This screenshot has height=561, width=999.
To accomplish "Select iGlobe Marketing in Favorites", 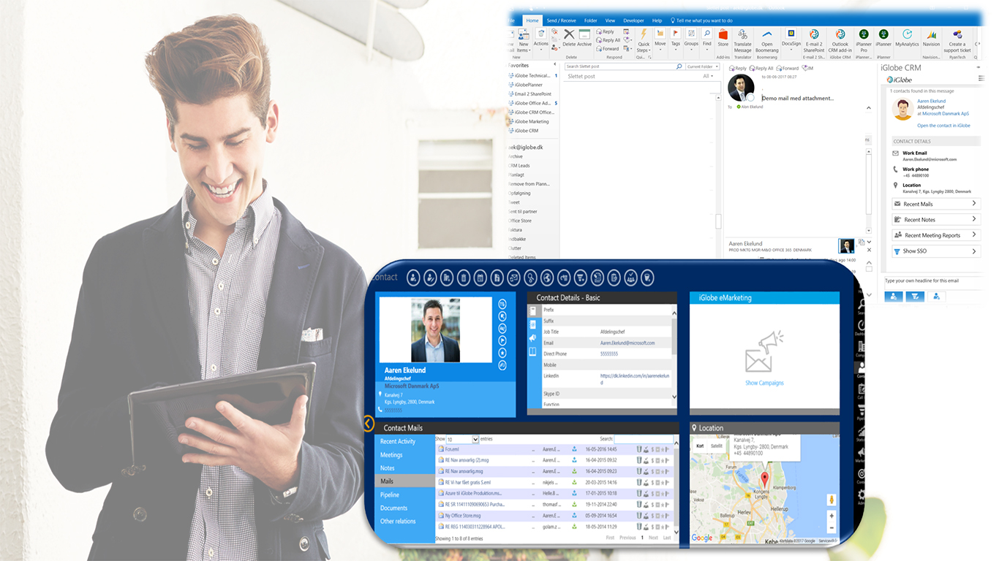I will click(532, 121).
